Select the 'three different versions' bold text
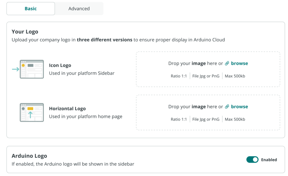 (x=105, y=40)
